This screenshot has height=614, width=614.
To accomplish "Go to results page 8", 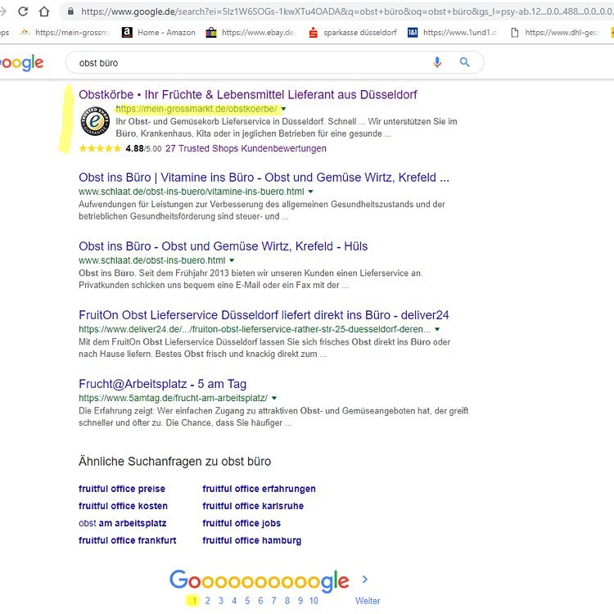I will [x=287, y=601].
